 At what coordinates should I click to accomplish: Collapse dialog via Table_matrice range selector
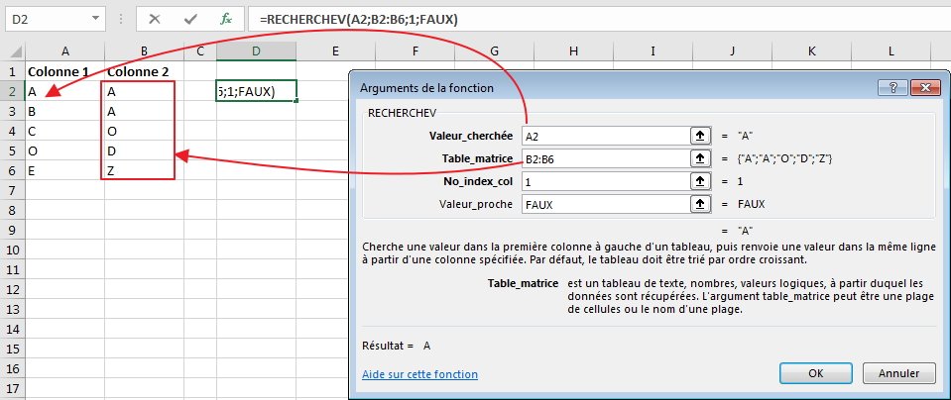701,158
